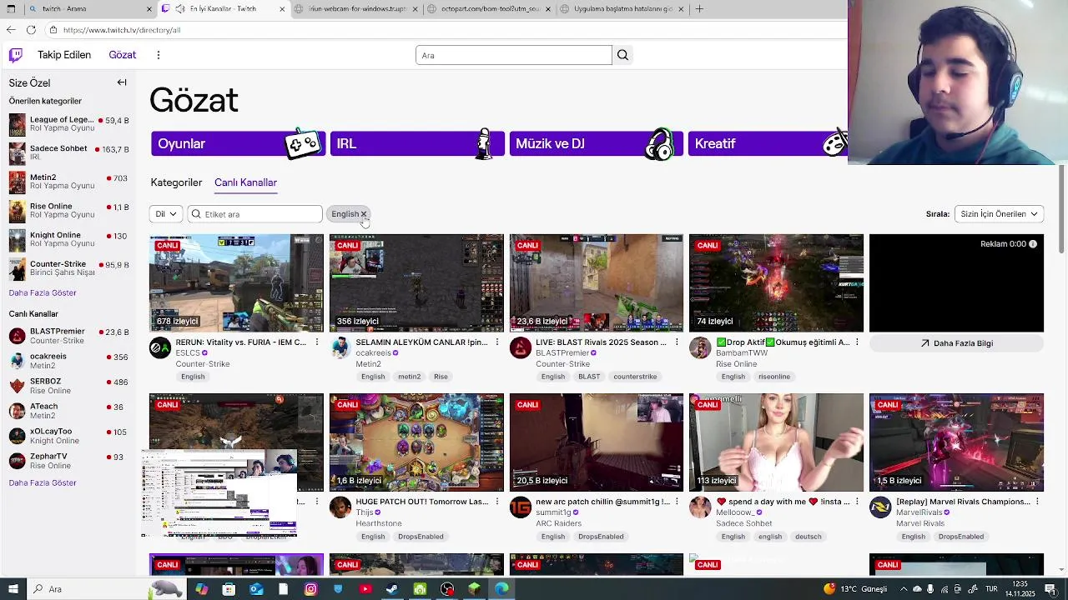
Task: Open Instagram from the Windows taskbar
Action: [310, 589]
